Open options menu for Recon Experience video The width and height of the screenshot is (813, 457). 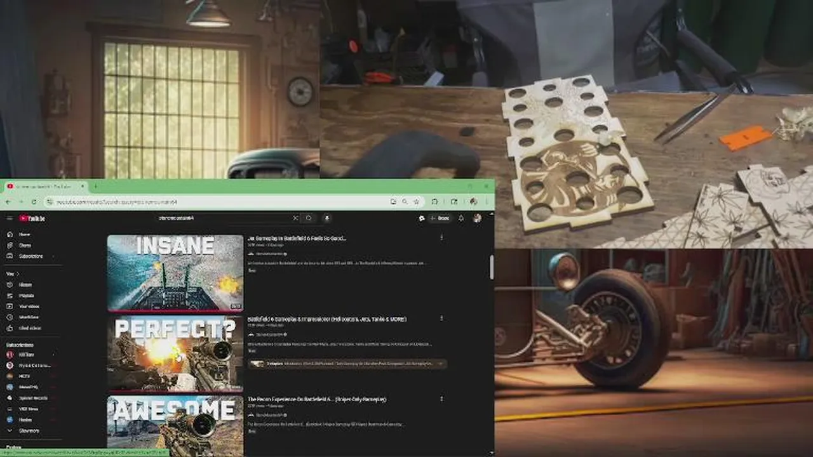point(441,399)
